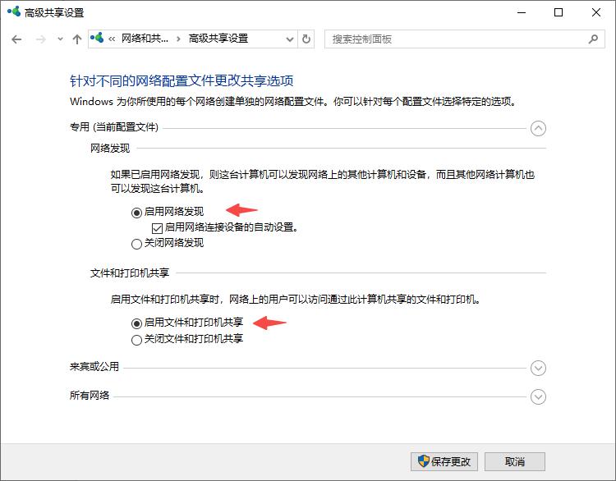Click the « breadcrumb overflow chevrons

point(112,39)
